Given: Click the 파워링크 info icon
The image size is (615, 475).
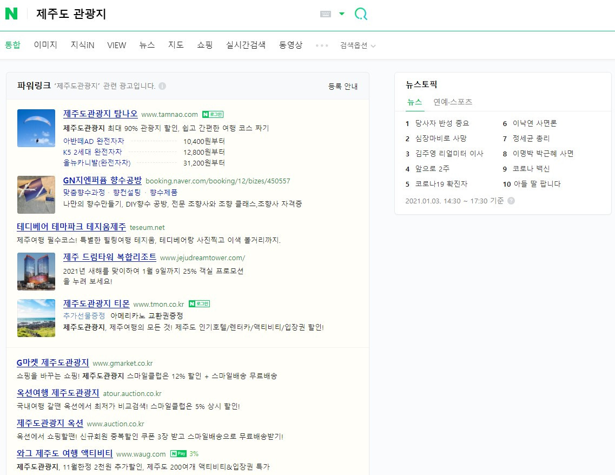Looking at the screenshot, I should point(162,86).
